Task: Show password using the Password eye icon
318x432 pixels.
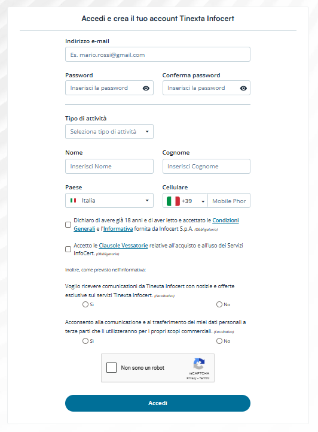Action: (146, 88)
